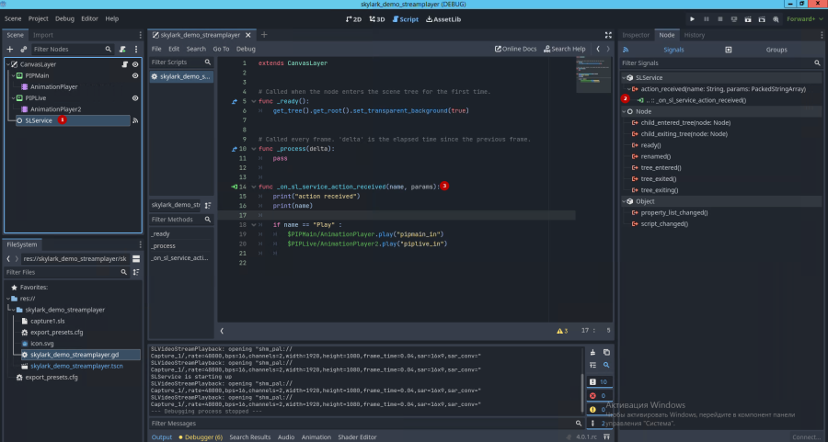828x442 pixels.
Task: Toggle FileSystem split mode icon
Action: (136, 259)
